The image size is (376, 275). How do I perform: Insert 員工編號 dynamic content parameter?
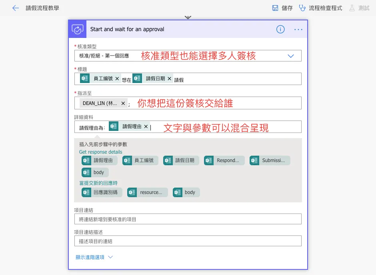point(140,160)
